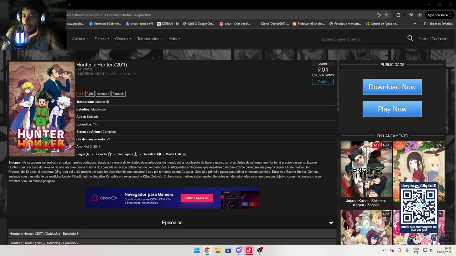Open the Windows Start menu
The height and width of the screenshot is (256, 456).
click(x=197, y=250)
